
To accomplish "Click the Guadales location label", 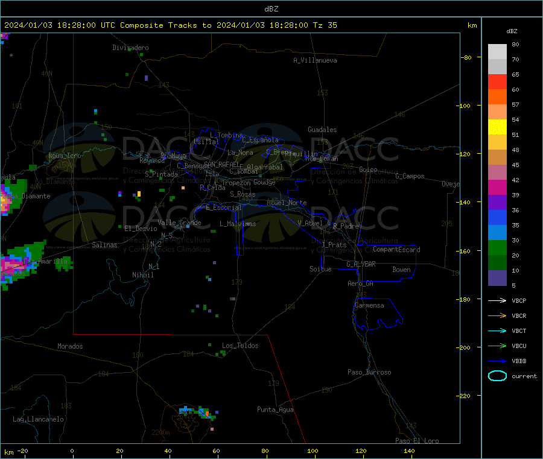I will click(x=322, y=130).
